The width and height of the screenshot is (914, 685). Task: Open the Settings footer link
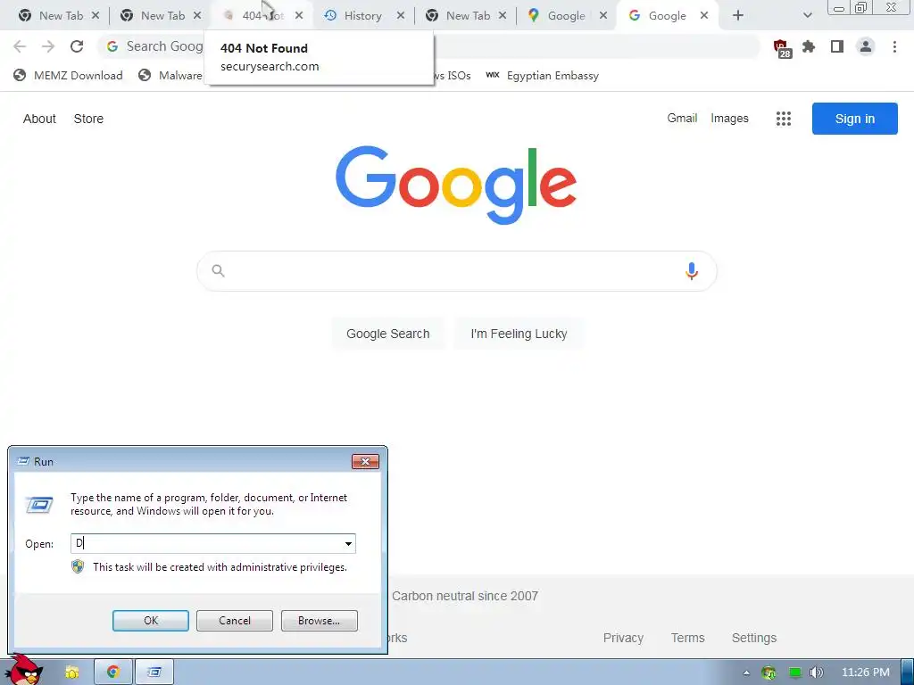pyautogui.click(x=753, y=638)
